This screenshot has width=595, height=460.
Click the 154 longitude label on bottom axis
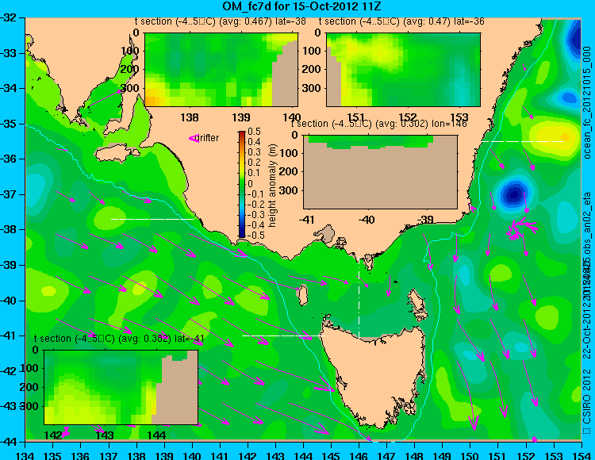coord(581,455)
